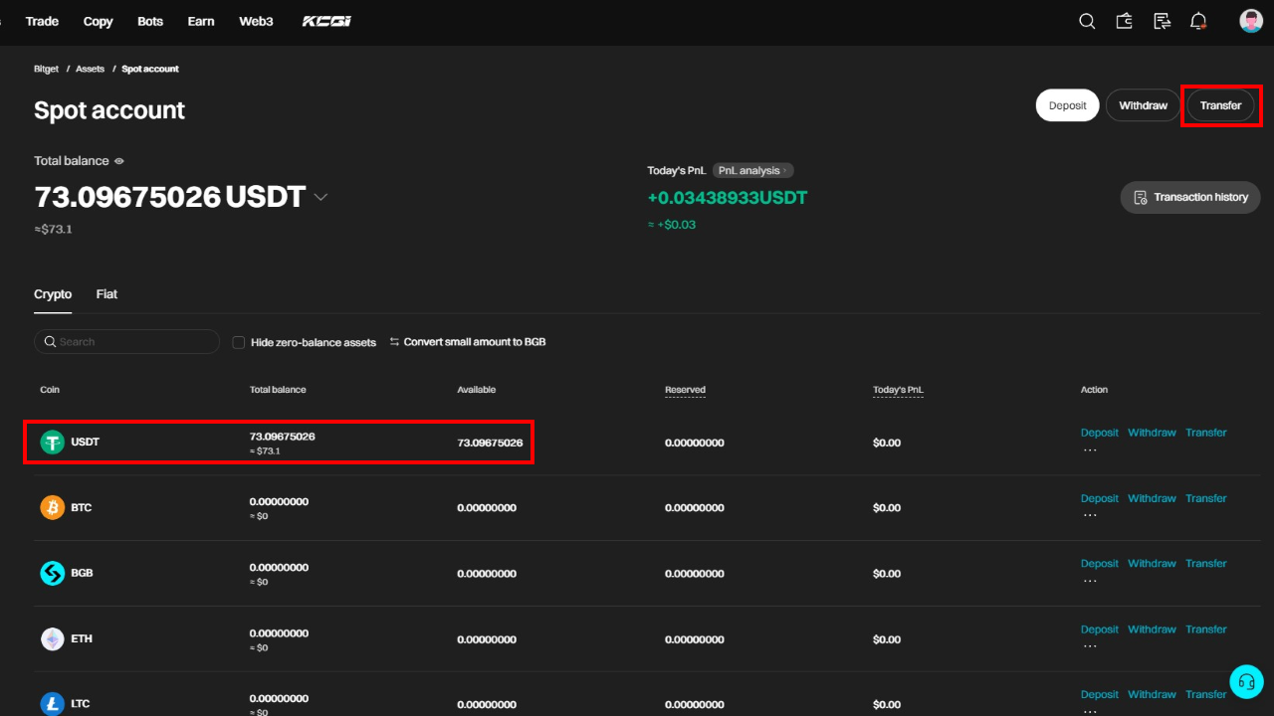
Task: Toggle balance visibility eye icon
Action: point(119,161)
